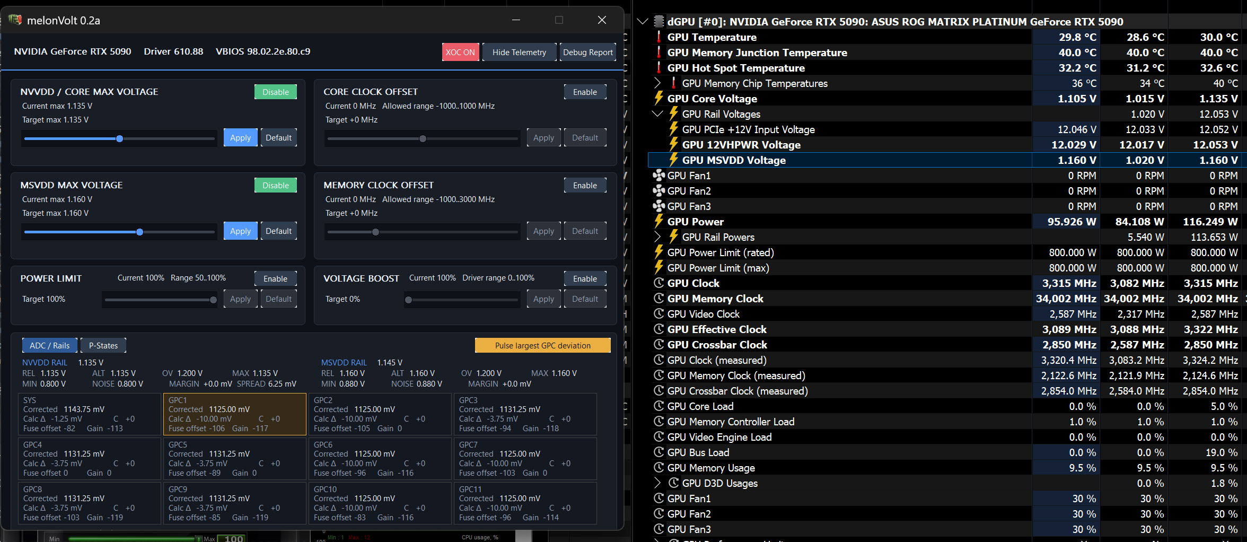Reset NVVDD / Core Max Voltage to Default
The width and height of the screenshot is (1247, 542).
279,137
